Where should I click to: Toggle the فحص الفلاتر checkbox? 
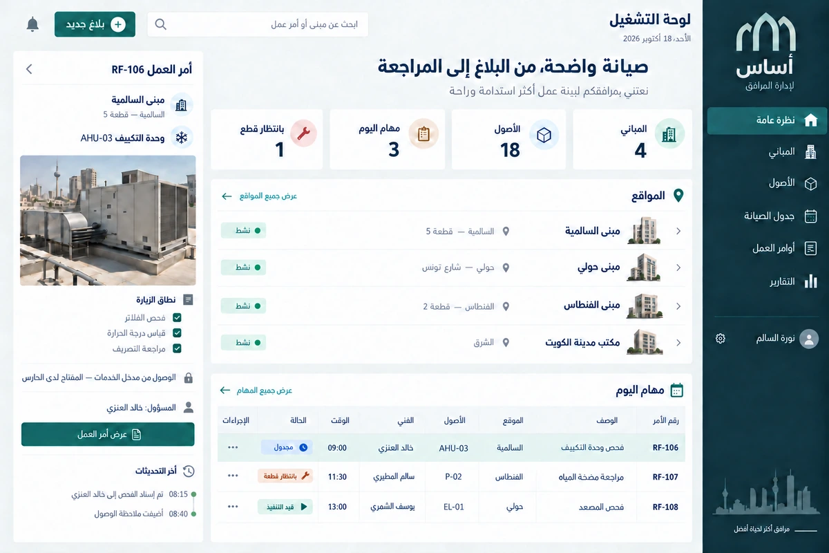177,317
